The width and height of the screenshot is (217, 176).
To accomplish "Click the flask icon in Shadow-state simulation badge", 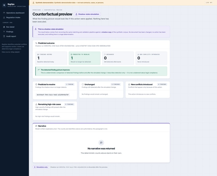I will [76, 14].
